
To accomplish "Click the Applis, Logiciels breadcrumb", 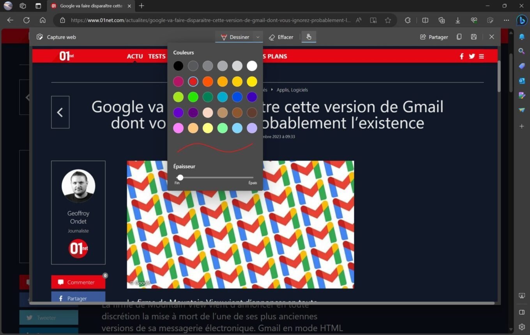I will point(292,89).
